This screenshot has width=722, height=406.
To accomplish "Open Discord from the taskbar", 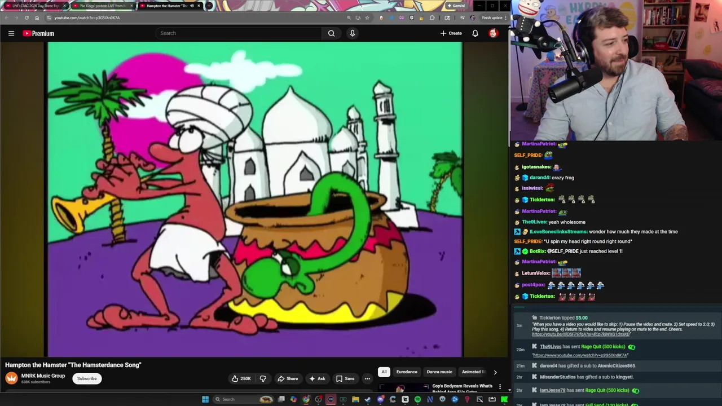I will pyautogui.click(x=380, y=399).
